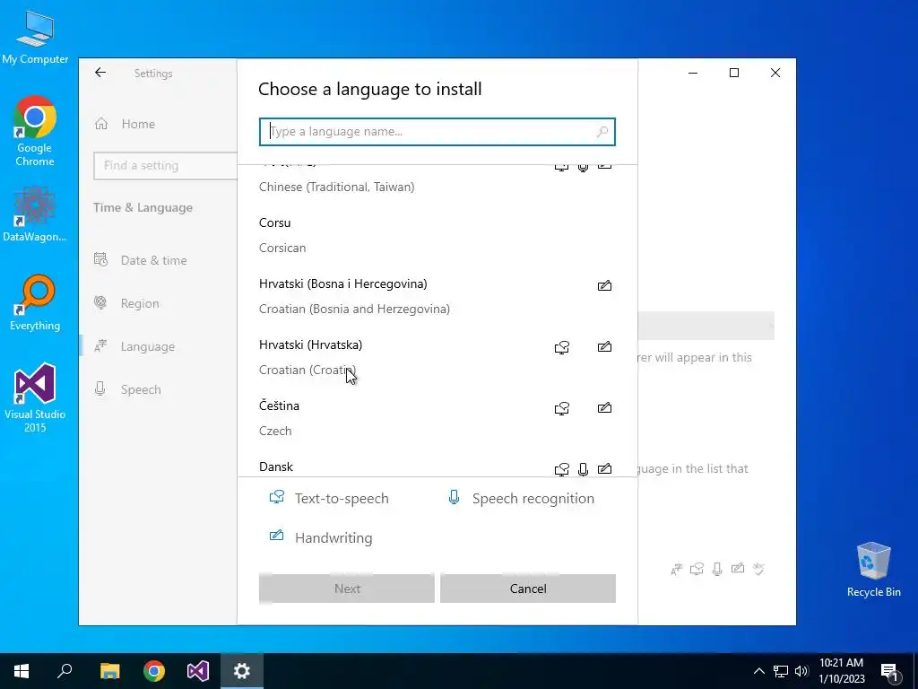The image size is (918, 689).
Task: Open taskbar search magnifier
Action: point(65,671)
